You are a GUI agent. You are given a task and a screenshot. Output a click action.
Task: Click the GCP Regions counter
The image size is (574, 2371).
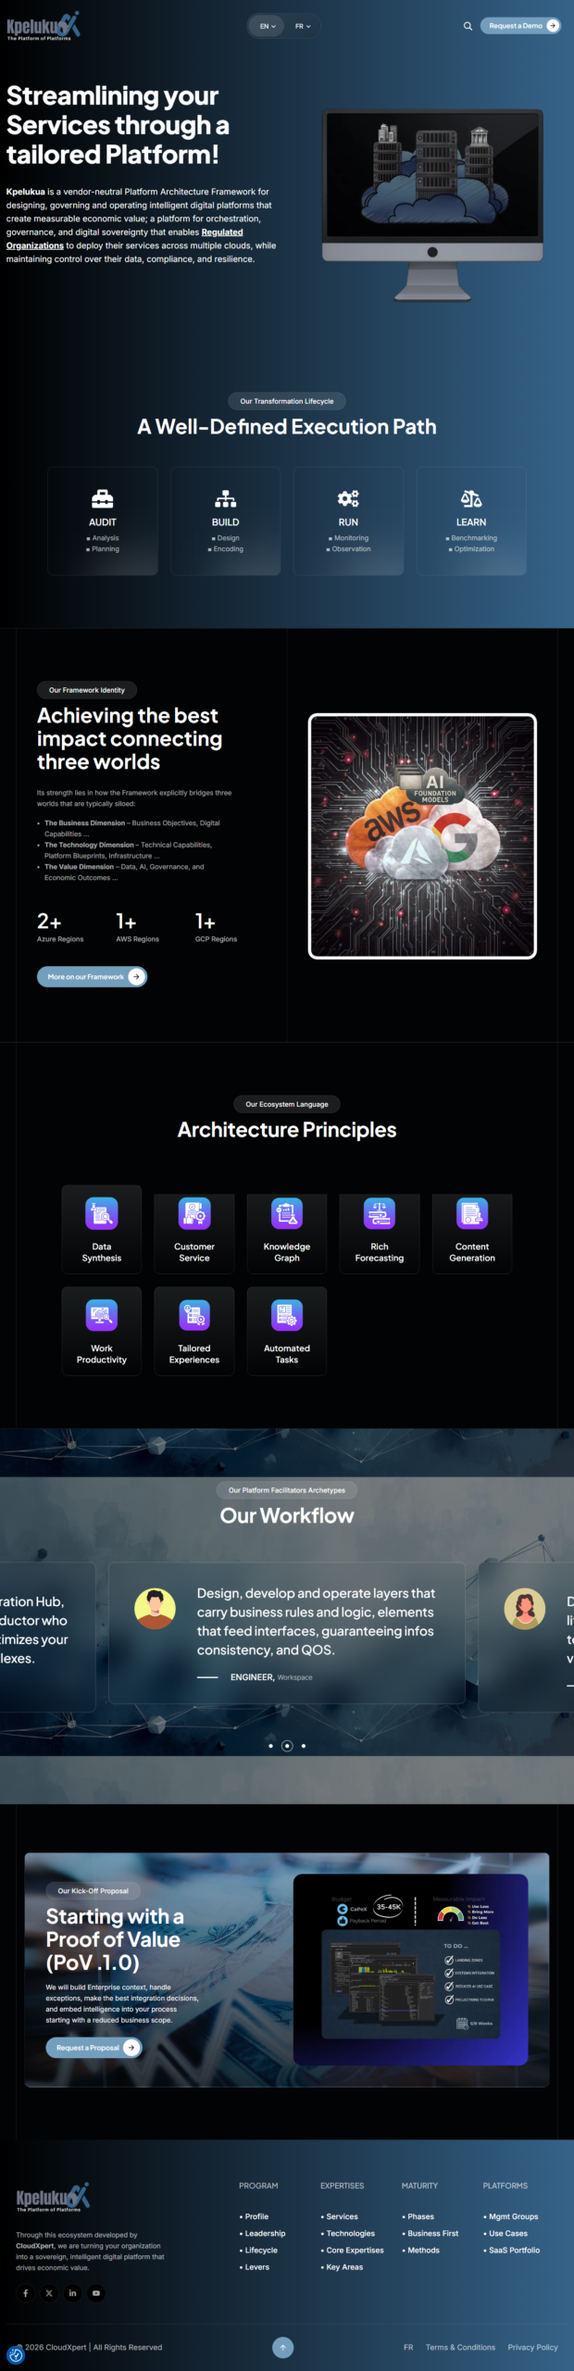(216, 927)
